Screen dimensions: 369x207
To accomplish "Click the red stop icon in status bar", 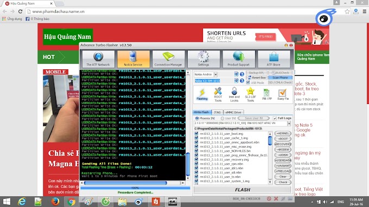I will click(269, 199).
